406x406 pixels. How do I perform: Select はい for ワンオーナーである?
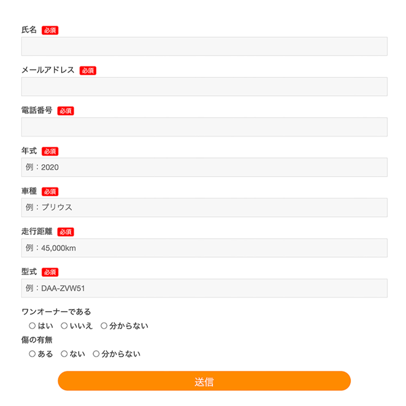pos(32,326)
